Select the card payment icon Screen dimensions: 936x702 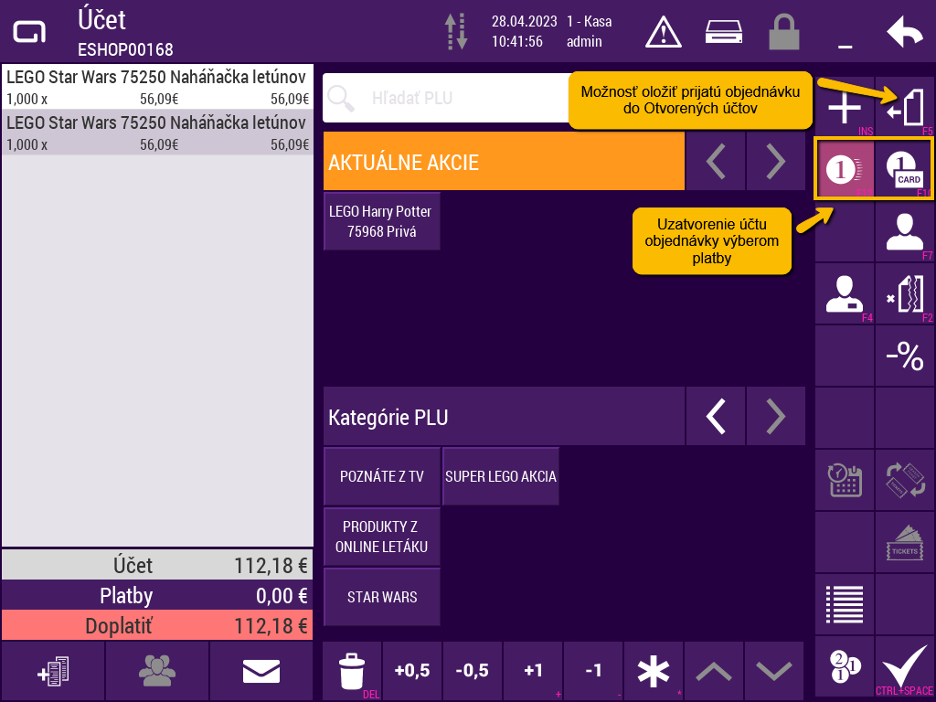point(904,170)
